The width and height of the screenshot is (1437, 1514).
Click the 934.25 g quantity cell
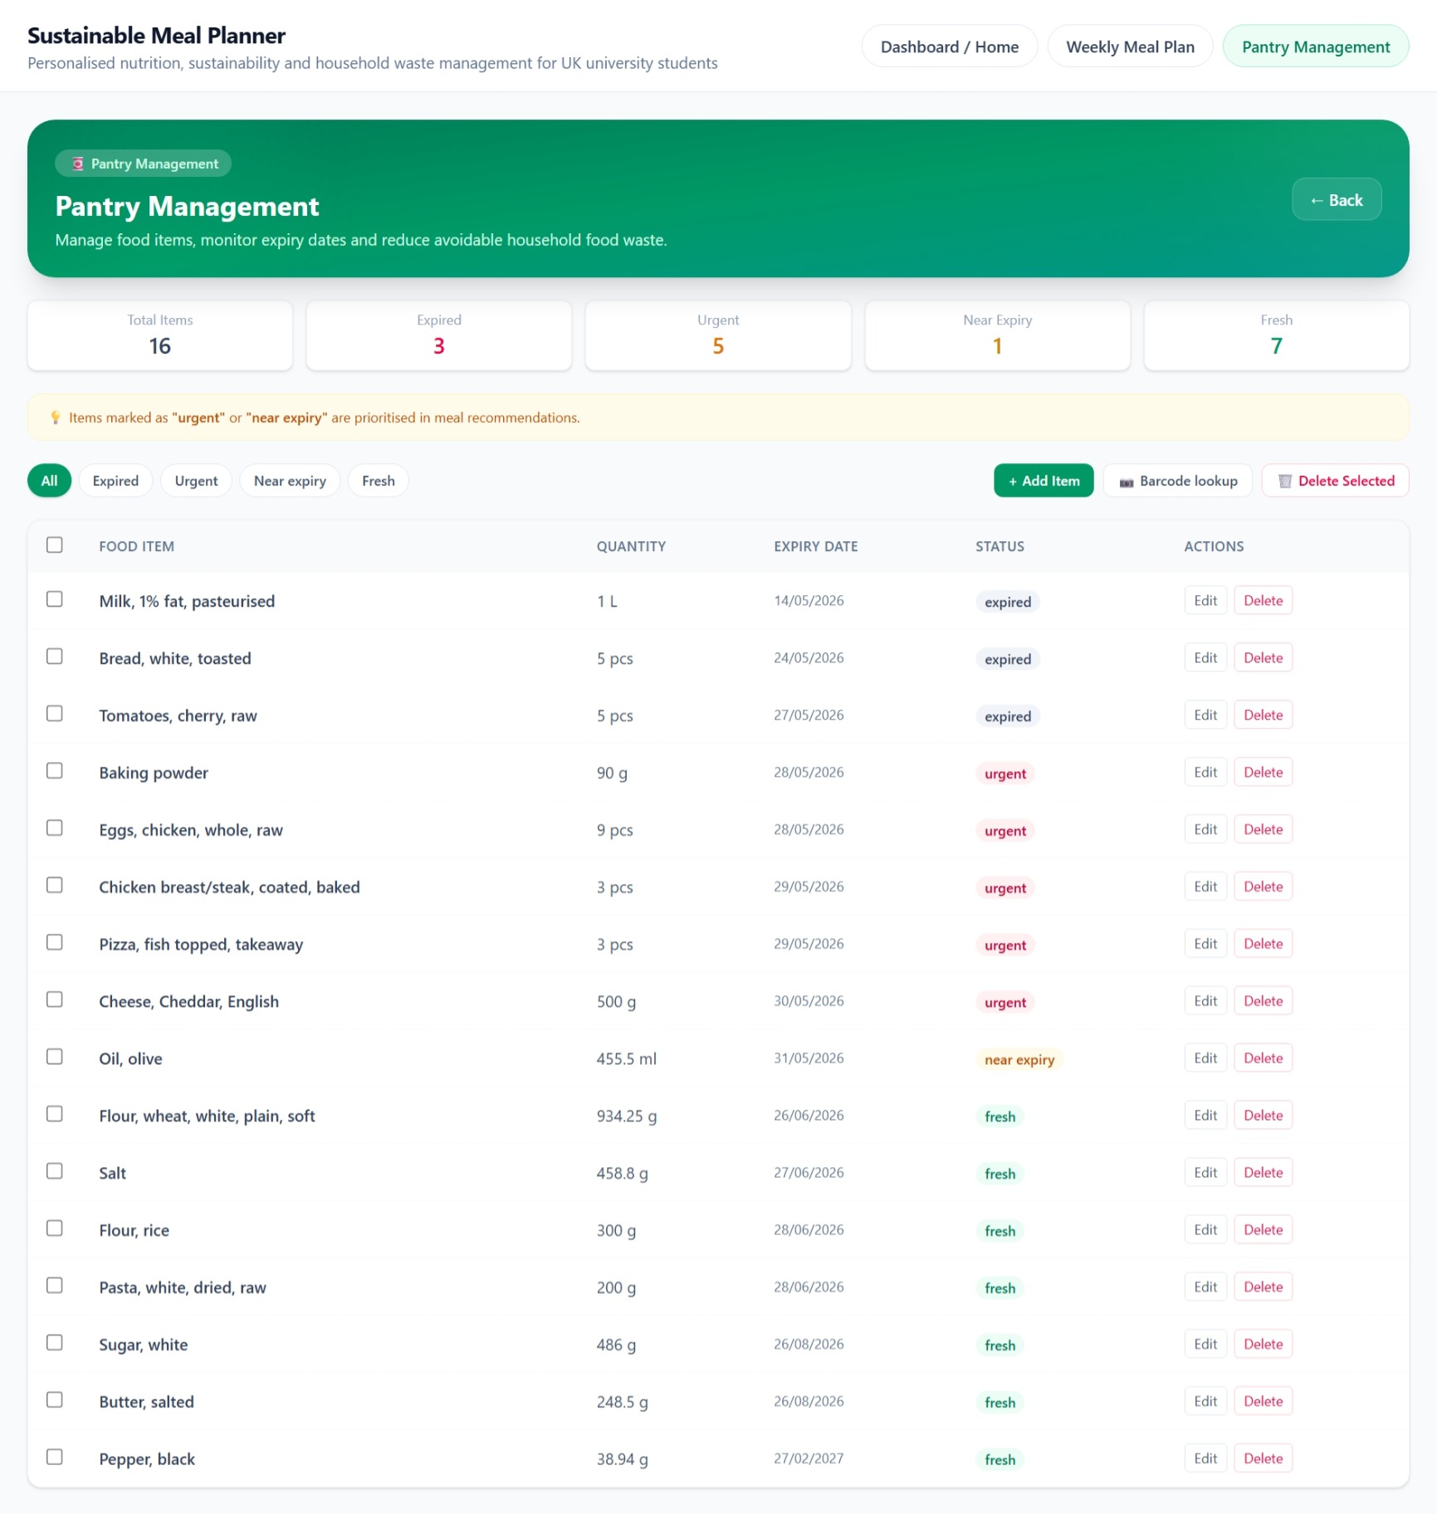click(x=626, y=1116)
